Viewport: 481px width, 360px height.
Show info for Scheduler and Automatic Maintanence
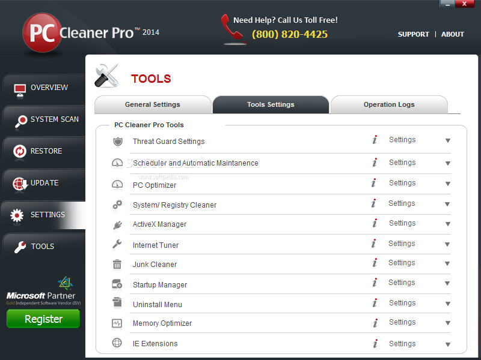[x=375, y=162]
